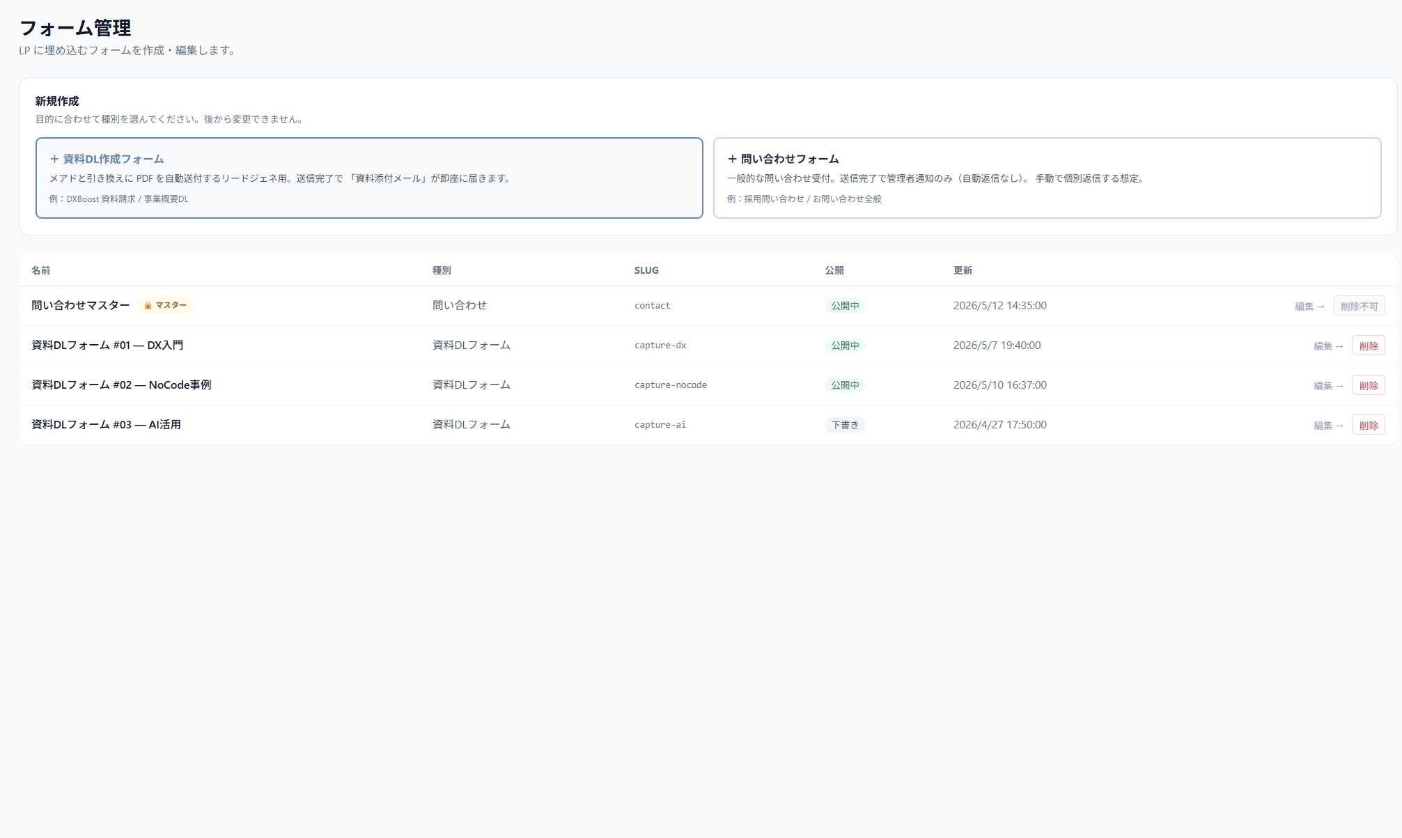Click the capture-ai slug

pyautogui.click(x=660, y=424)
